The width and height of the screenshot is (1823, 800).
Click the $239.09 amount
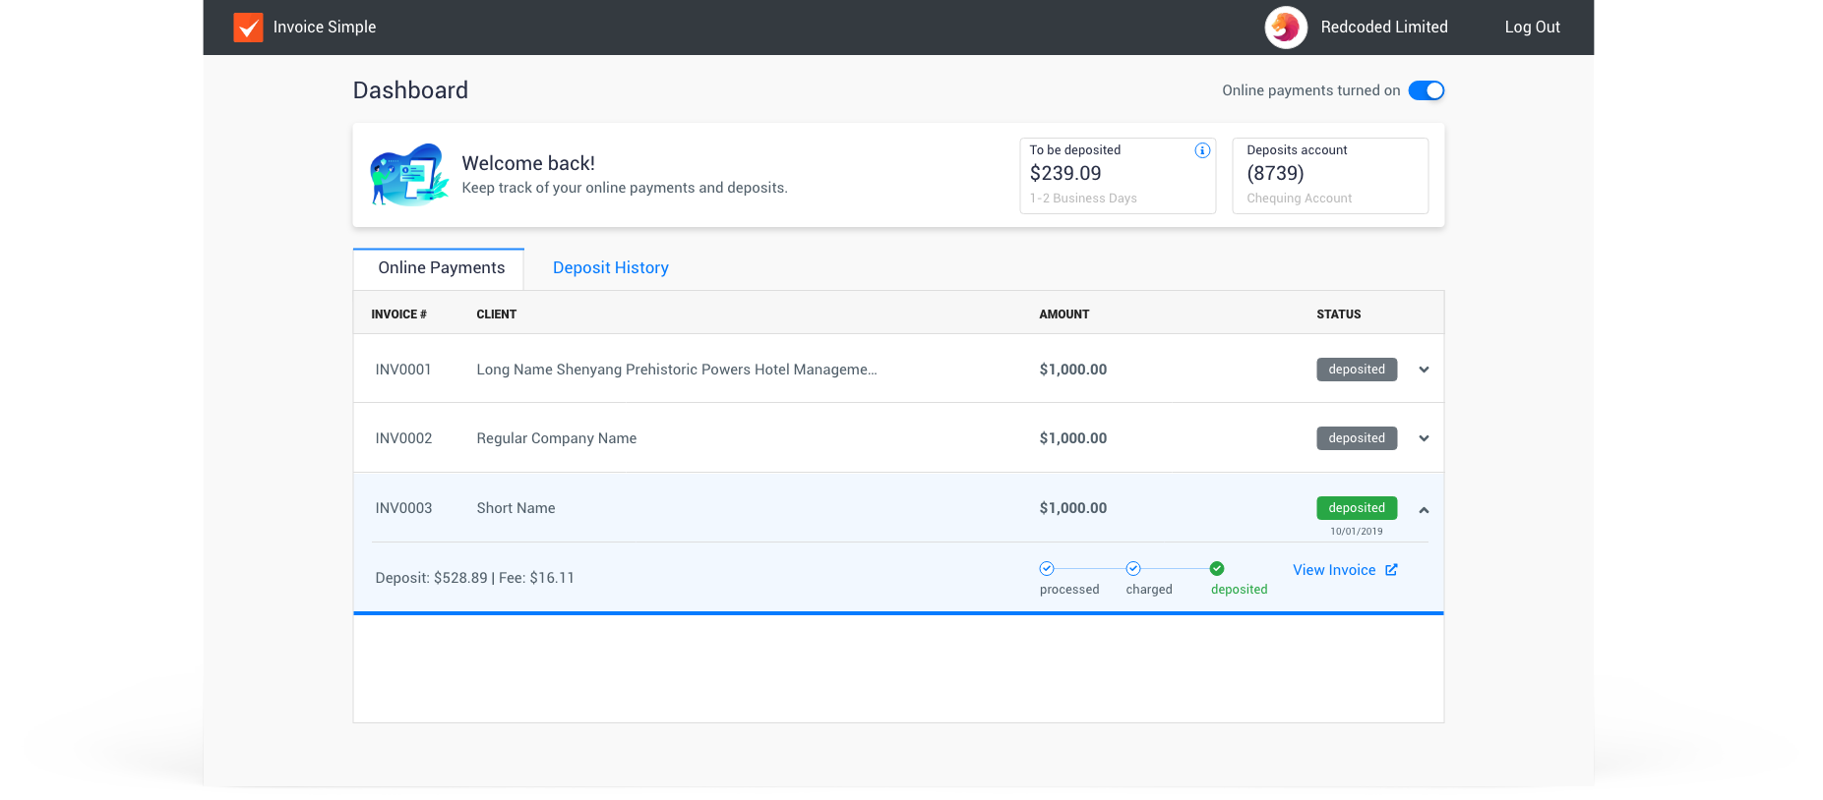tap(1065, 173)
